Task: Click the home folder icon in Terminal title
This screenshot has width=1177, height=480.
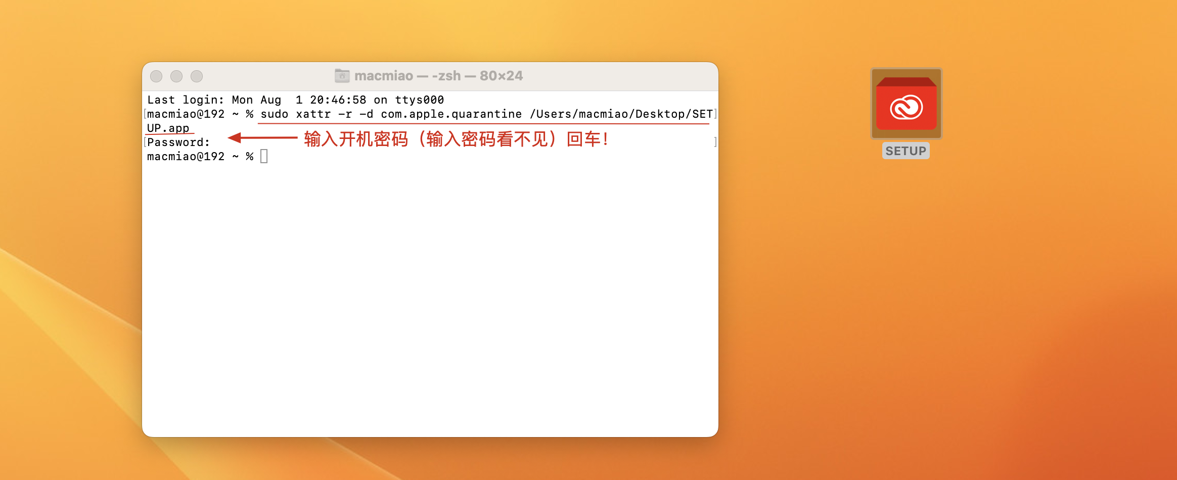Action: point(342,76)
